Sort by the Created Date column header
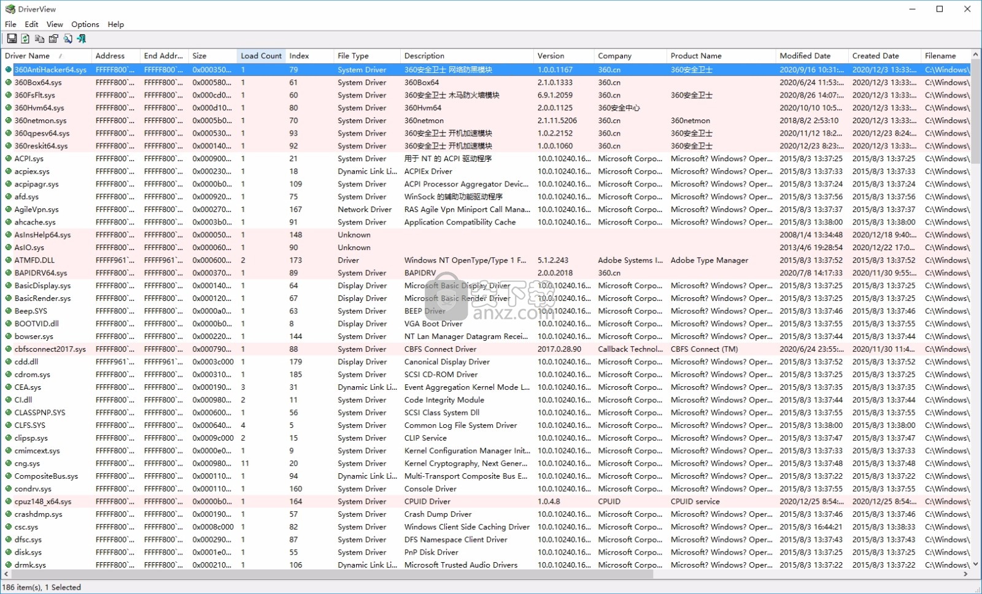 tap(885, 56)
